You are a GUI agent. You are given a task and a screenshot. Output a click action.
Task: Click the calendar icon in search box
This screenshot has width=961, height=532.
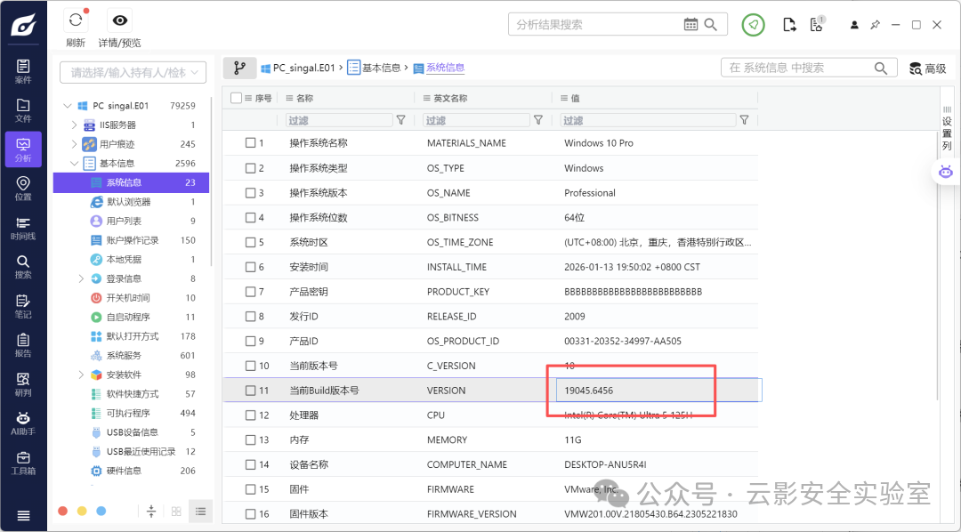point(690,25)
